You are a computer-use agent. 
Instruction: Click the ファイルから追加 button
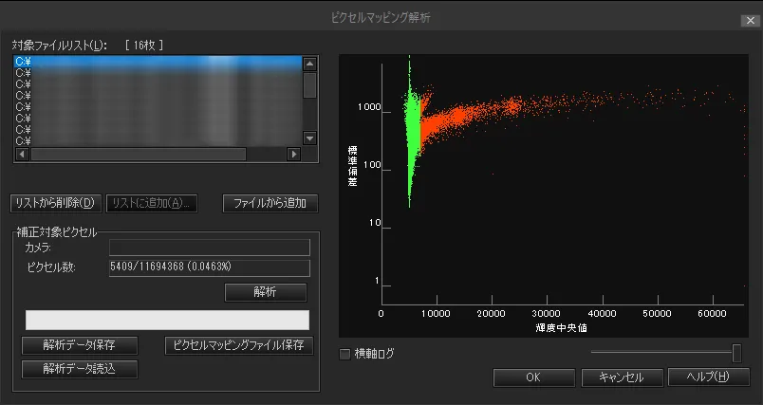[270, 203]
